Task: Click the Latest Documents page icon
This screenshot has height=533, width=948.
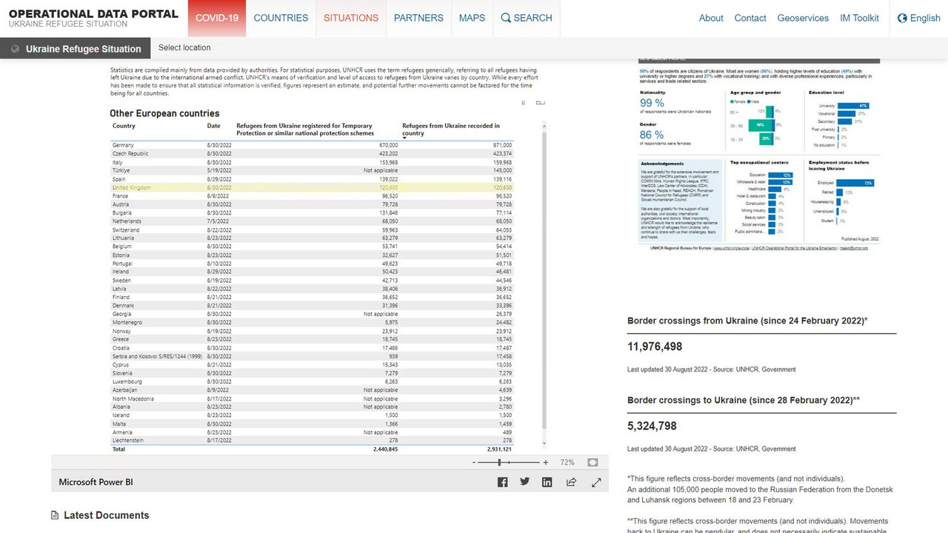Action: pyautogui.click(x=55, y=515)
